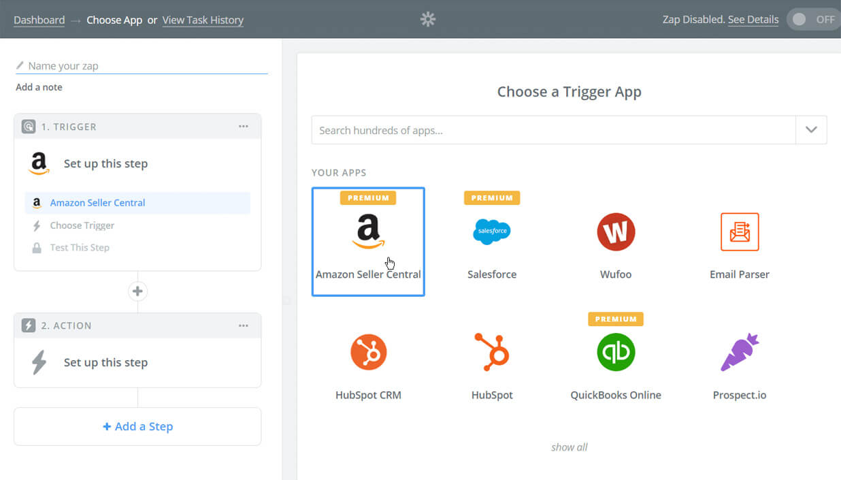Click the Name your zap field
841x480 pixels.
click(143, 66)
